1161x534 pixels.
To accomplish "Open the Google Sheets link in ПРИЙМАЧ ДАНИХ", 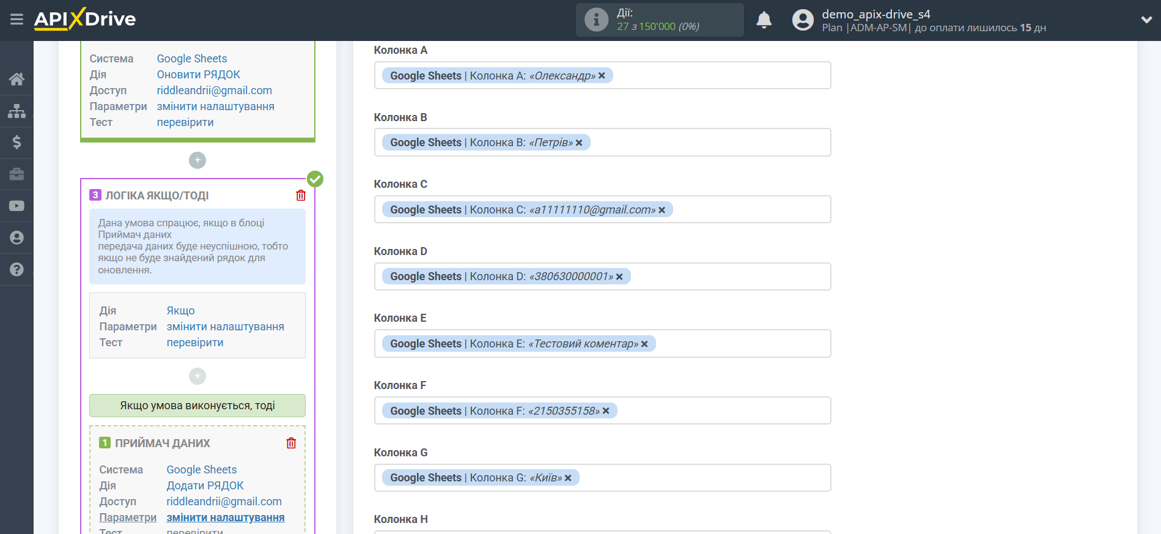I will pos(202,470).
